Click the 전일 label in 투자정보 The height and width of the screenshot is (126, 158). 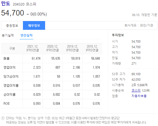pyautogui.click(x=115, y=58)
